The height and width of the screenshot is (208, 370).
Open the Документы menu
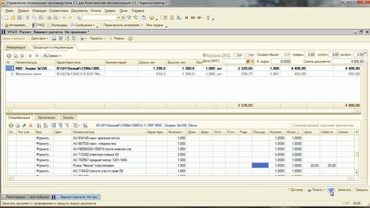pyautogui.click(x=79, y=11)
